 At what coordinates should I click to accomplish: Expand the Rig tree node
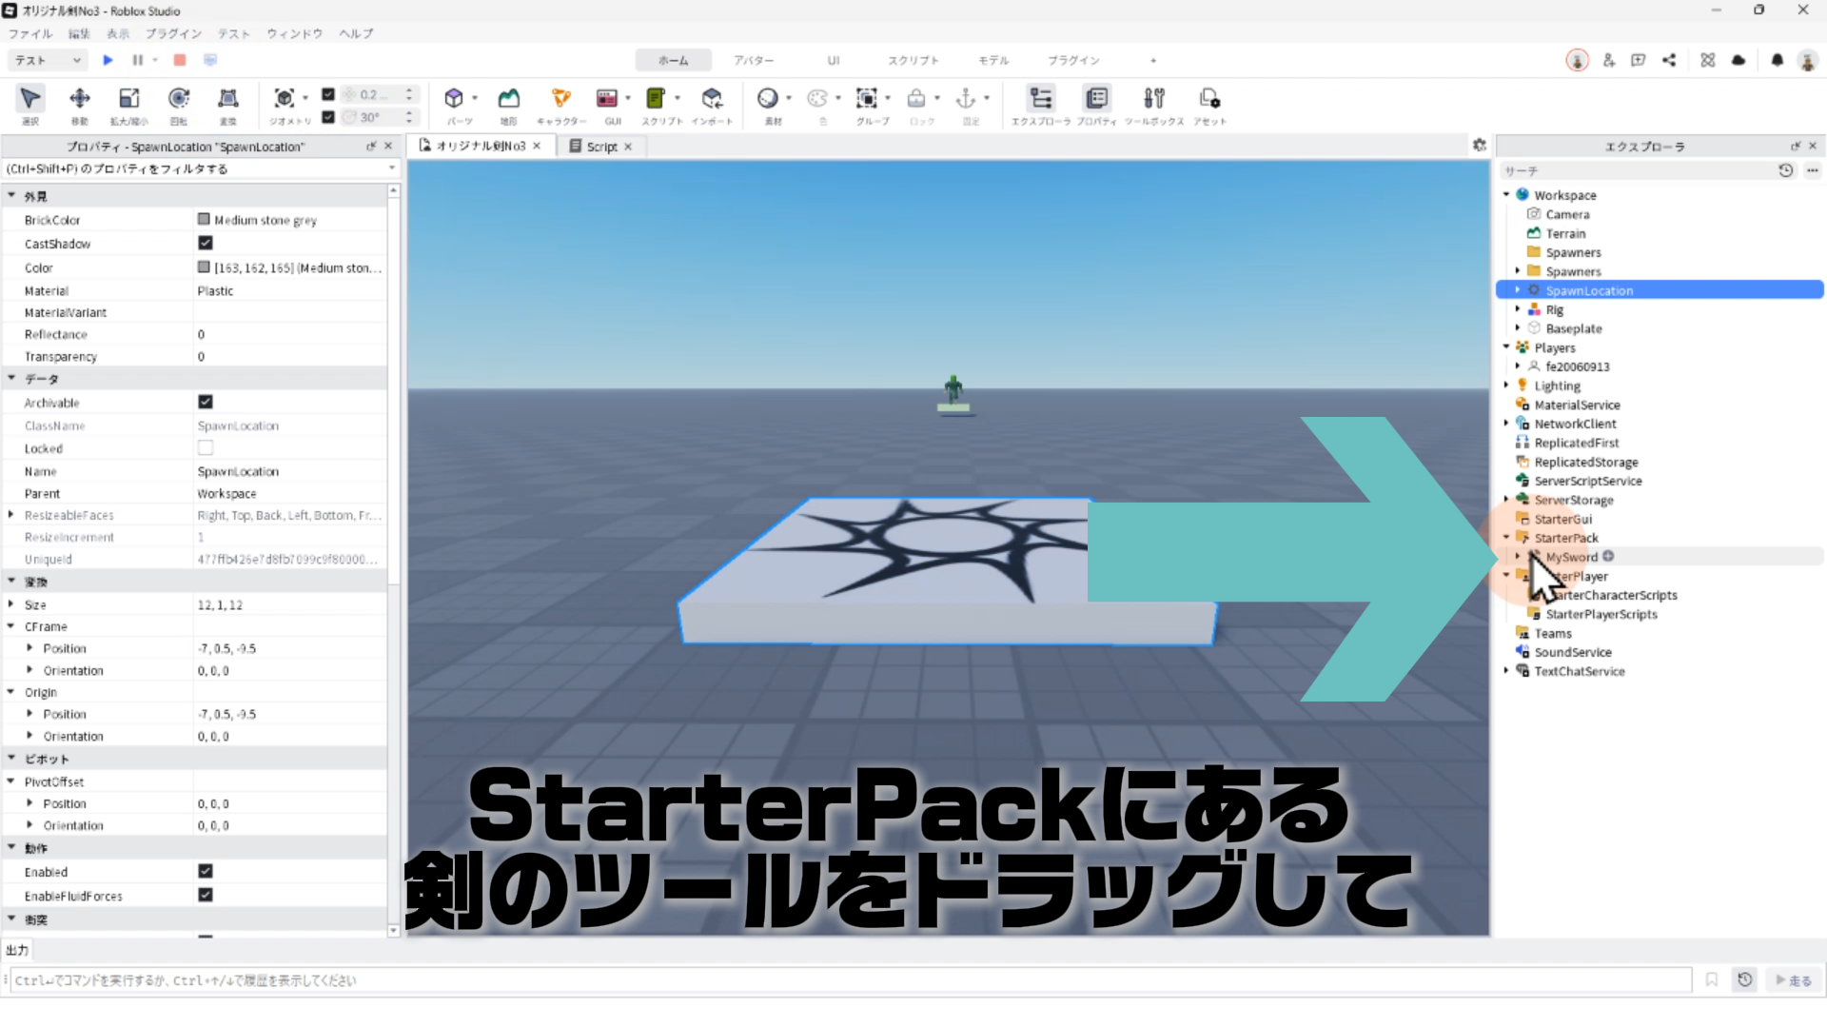point(1518,309)
